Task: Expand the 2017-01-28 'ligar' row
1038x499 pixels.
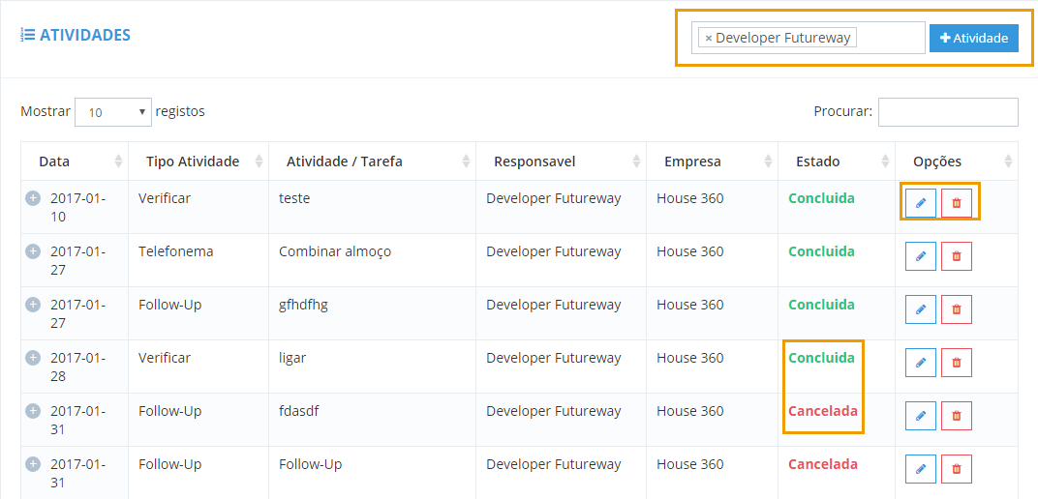Action: (33, 358)
